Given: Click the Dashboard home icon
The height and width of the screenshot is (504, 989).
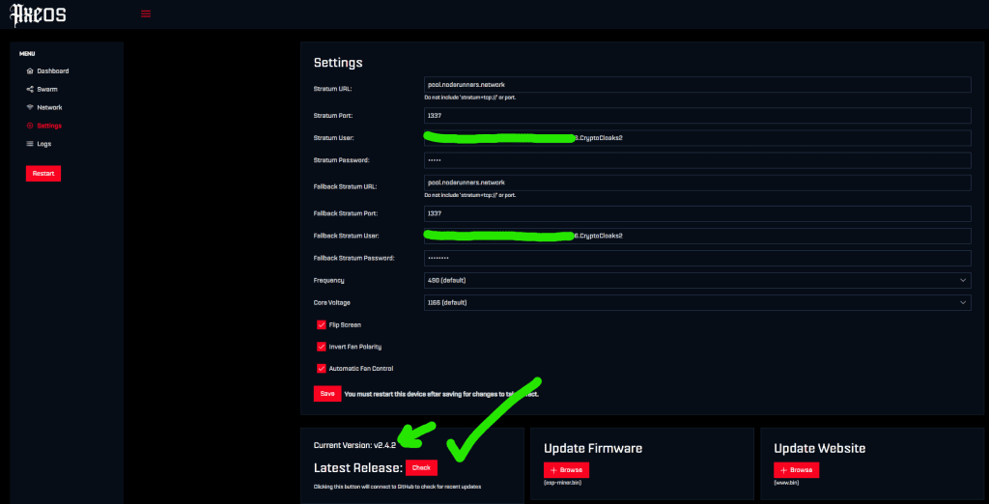Looking at the screenshot, I should [x=30, y=70].
